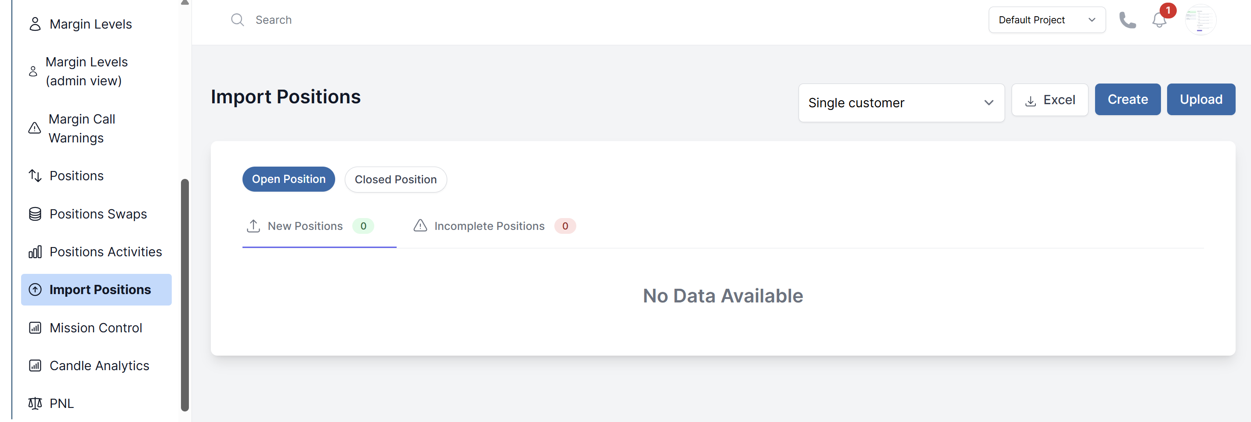Click the Positions Activities bar chart icon
The width and height of the screenshot is (1251, 422).
[x=35, y=252]
